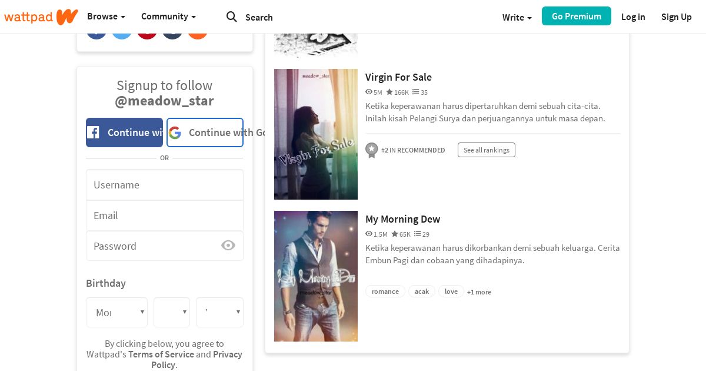706x371 pixels.
Task: Click the Username input field
Action: pyautogui.click(x=165, y=185)
